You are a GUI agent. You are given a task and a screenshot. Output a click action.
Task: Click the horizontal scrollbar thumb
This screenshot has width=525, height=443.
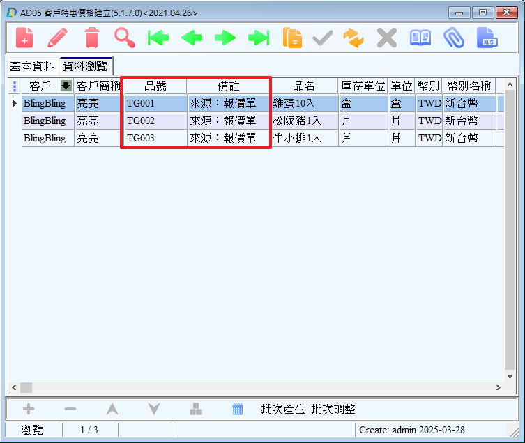26,387
